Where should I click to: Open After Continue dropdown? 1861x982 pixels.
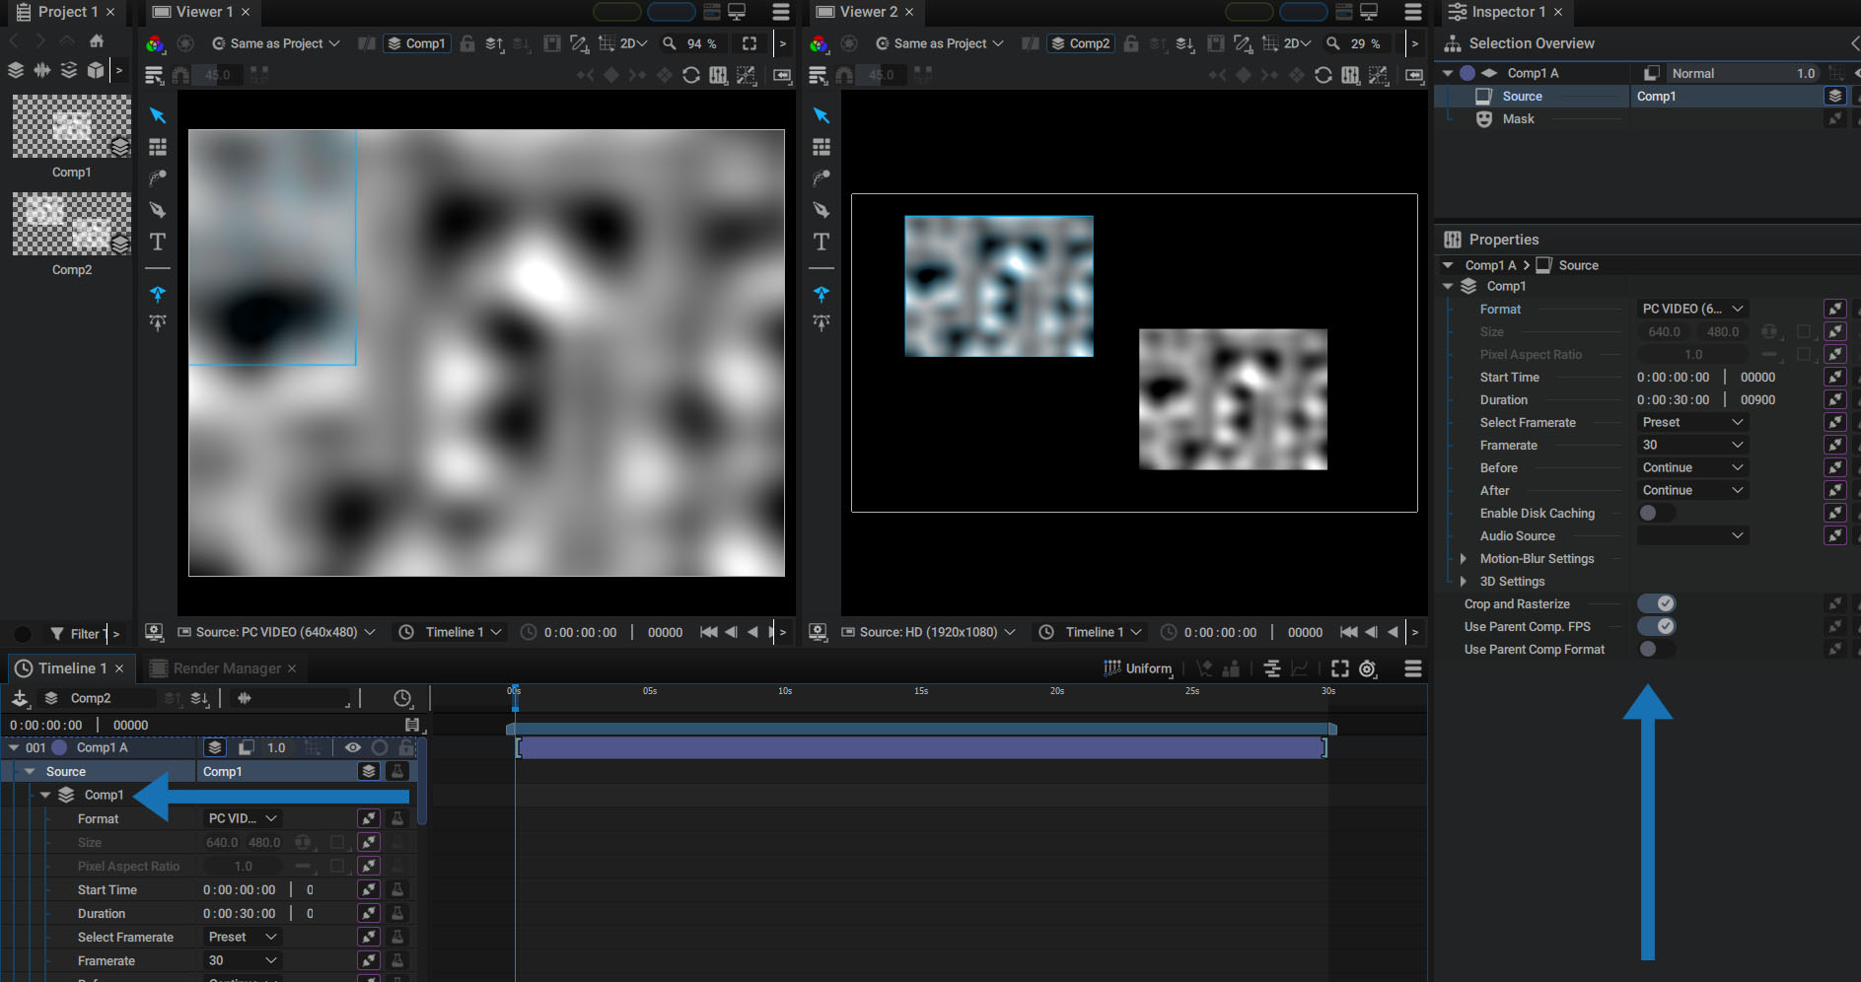tap(1692, 490)
